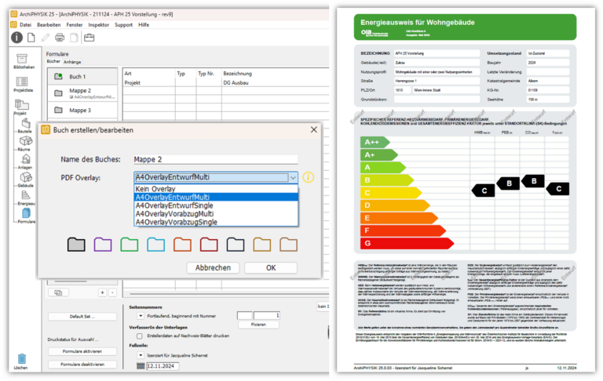The image size is (603, 381).
Task: Pick the dark navy folder color
Action: pyautogui.click(x=236, y=245)
